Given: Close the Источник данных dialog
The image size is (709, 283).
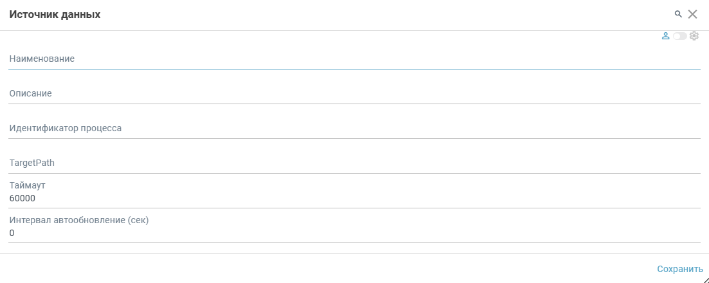Looking at the screenshot, I should tap(693, 14).
